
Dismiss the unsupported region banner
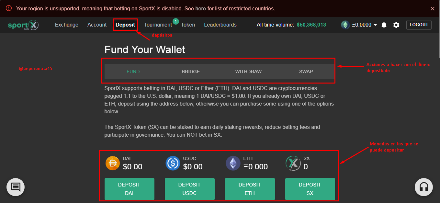[433, 9]
